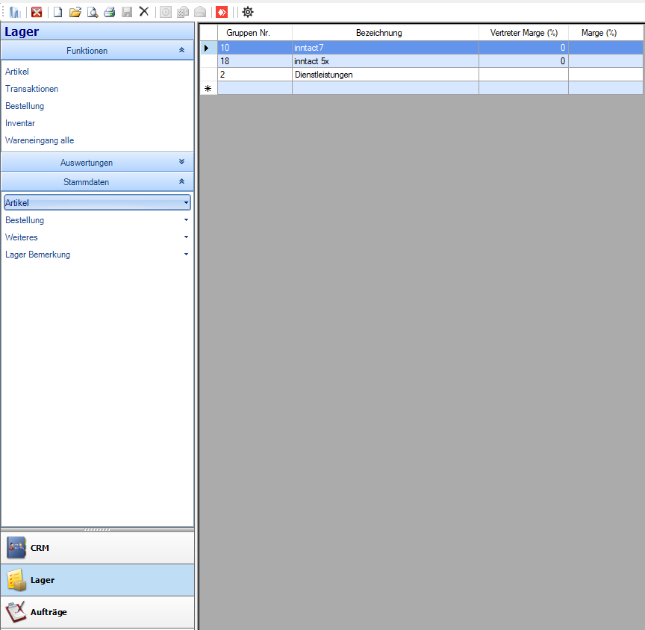Sort by Gruppen Nr. column header
The width and height of the screenshot is (645, 630).
point(255,33)
